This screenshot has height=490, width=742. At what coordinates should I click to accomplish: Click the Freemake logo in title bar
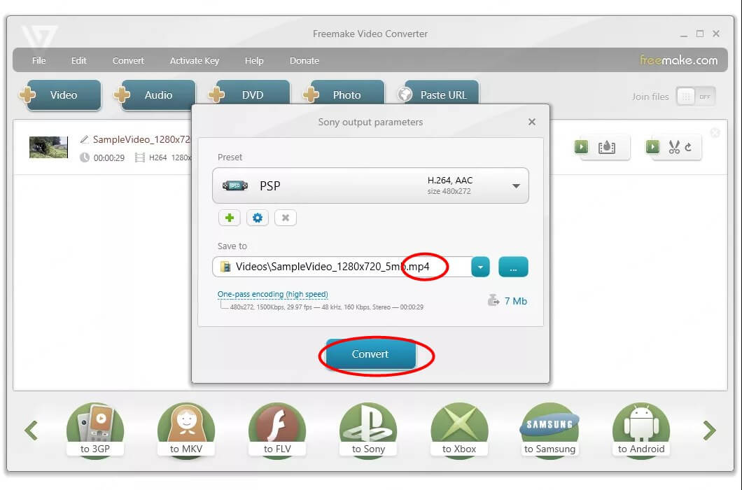[40, 36]
